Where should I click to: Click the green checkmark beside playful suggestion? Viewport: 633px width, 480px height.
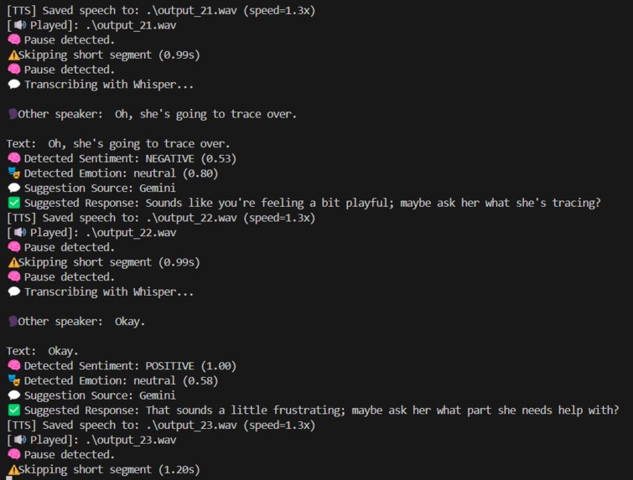point(13,203)
